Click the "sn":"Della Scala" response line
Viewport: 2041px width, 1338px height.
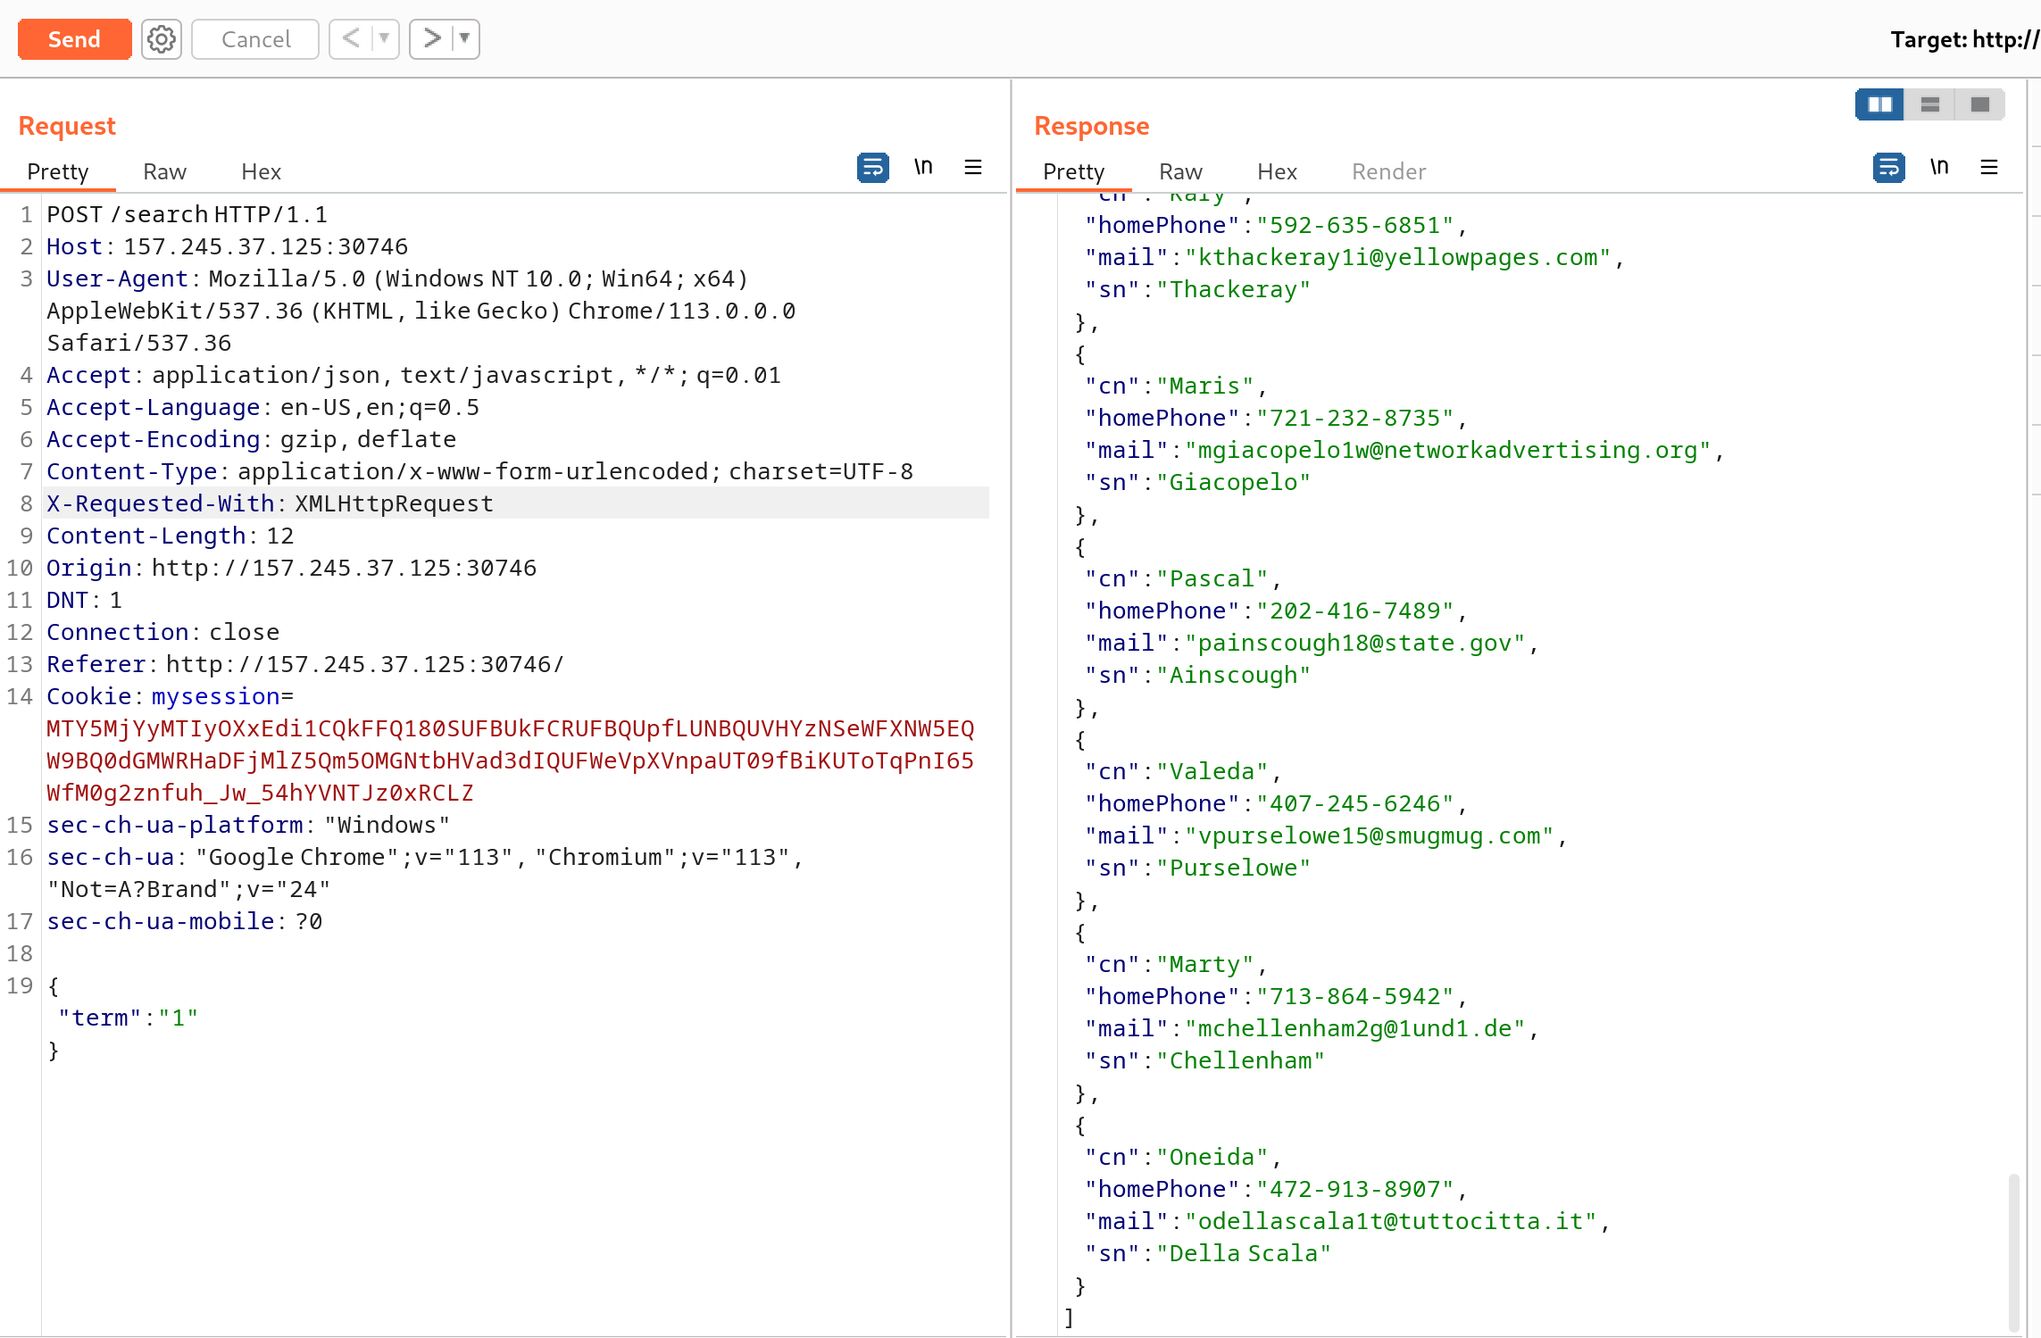1208,1253
